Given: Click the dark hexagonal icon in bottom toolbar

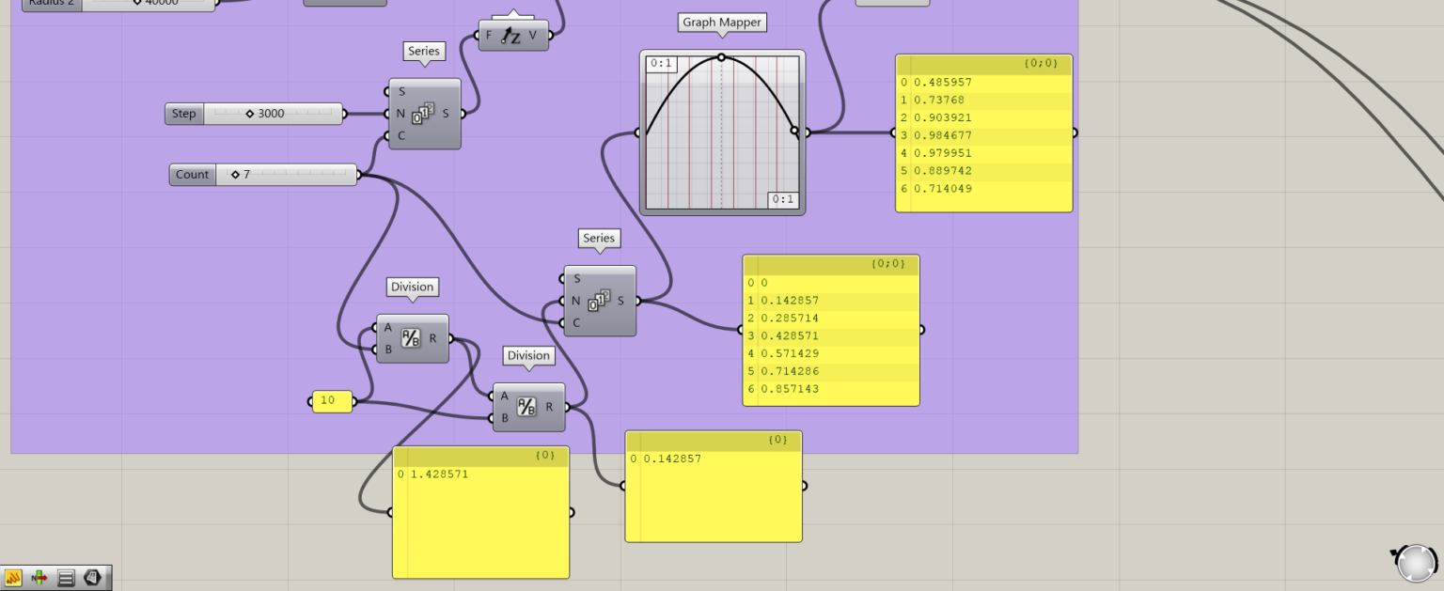Looking at the screenshot, I should [x=91, y=577].
